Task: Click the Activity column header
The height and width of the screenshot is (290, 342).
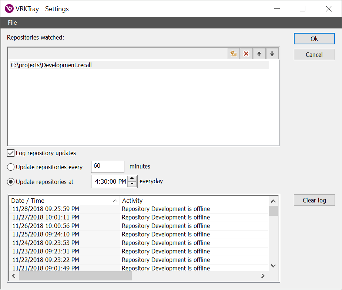Action: point(194,201)
